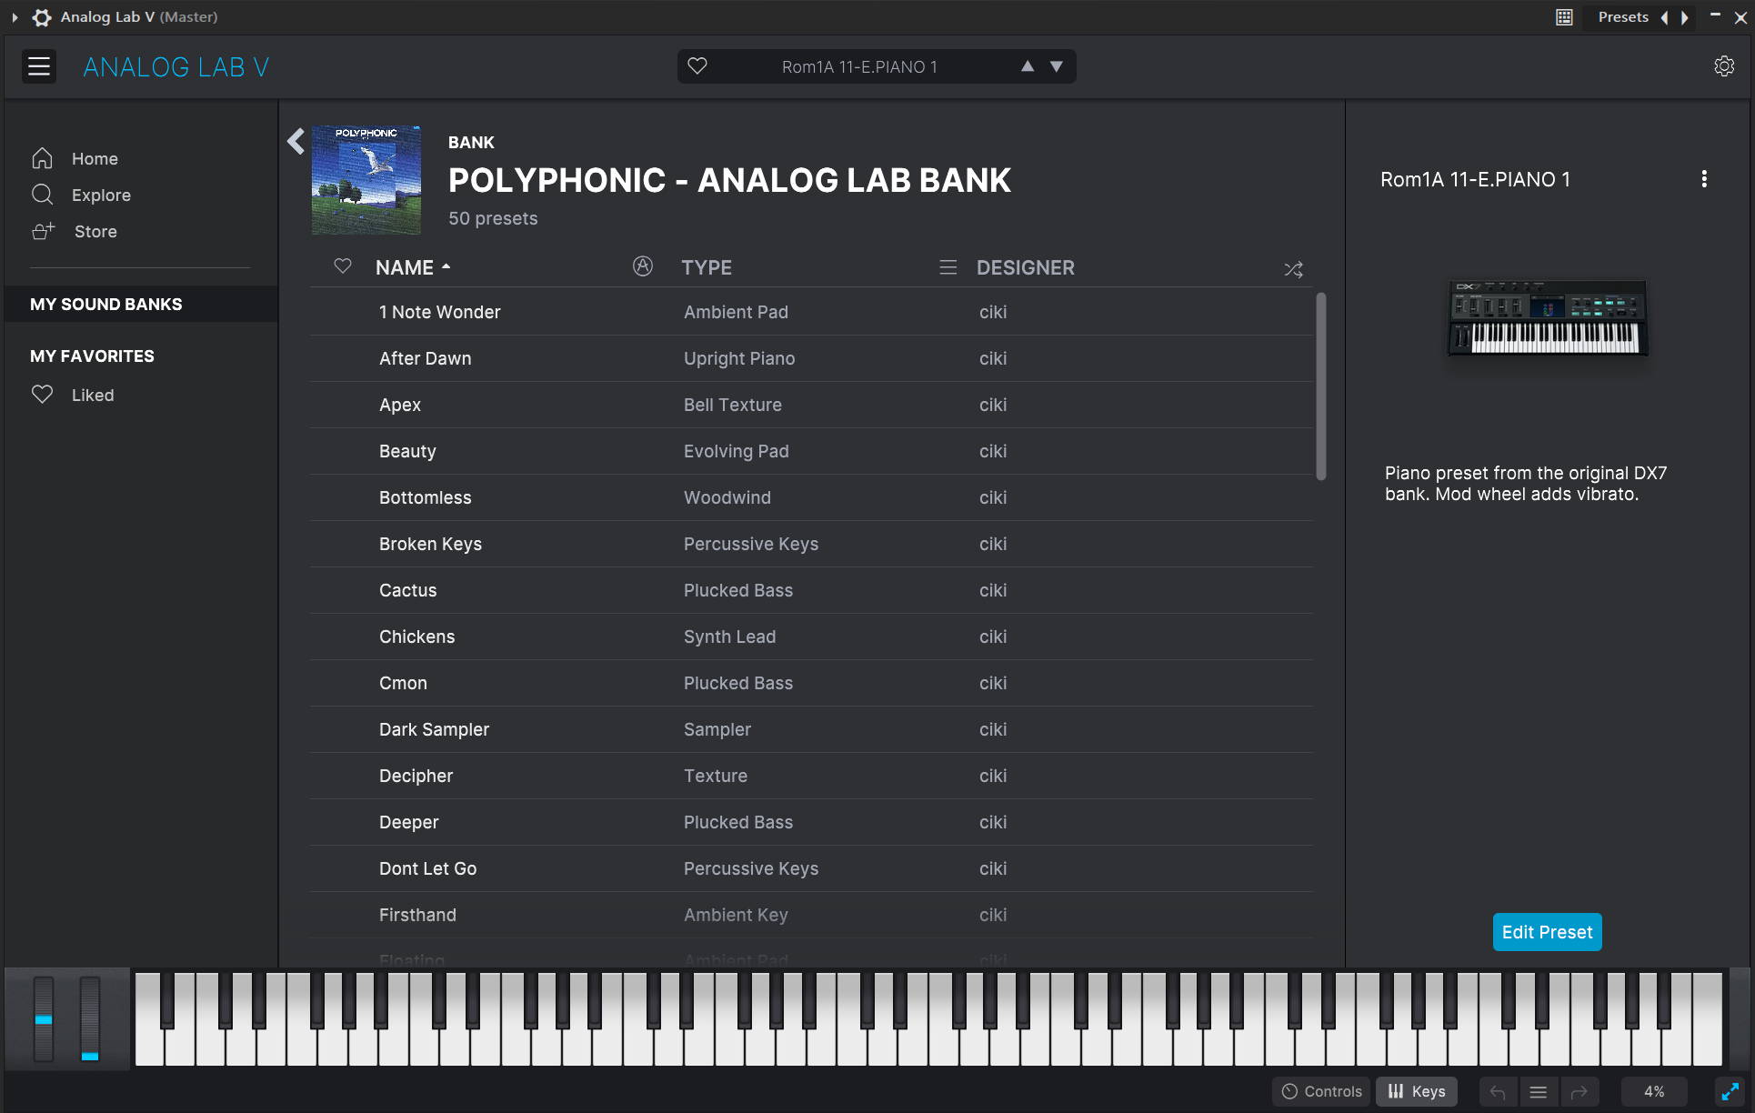The image size is (1755, 1113).
Task: Click the pitch bend wheel
Action: pos(44,1018)
